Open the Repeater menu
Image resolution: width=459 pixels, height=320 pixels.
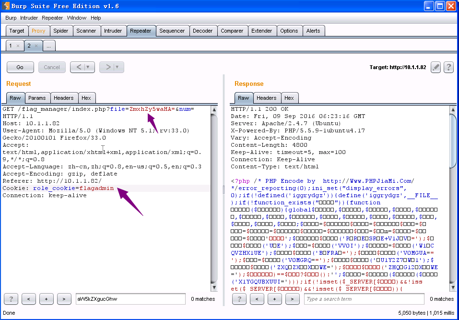click(x=52, y=18)
